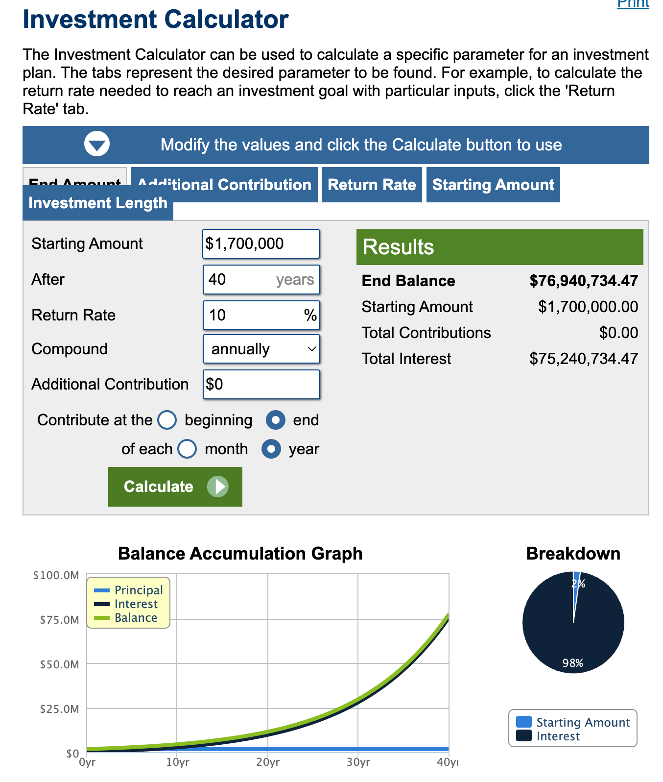Click the $25.0M y-axis label
Image resolution: width=663 pixels, height=782 pixels.
point(59,709)
